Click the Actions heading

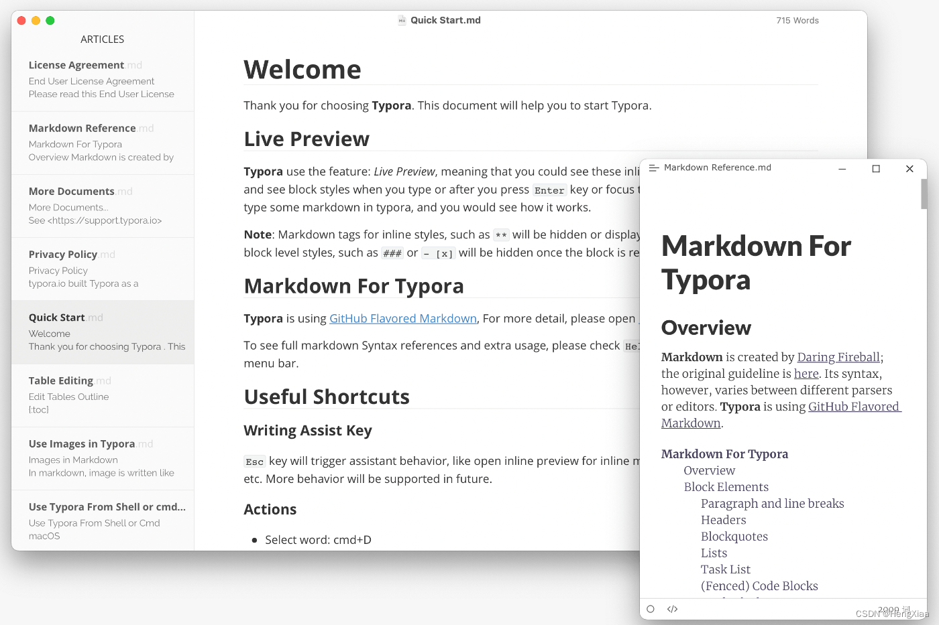[x=270, y=510]
